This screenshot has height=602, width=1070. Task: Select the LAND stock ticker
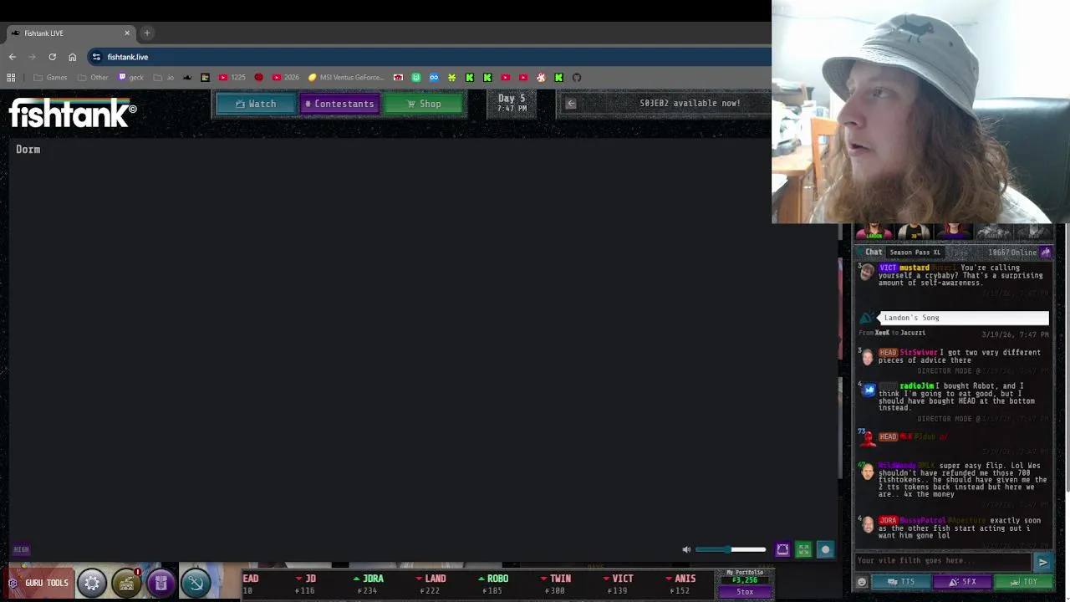click(431, 584)
